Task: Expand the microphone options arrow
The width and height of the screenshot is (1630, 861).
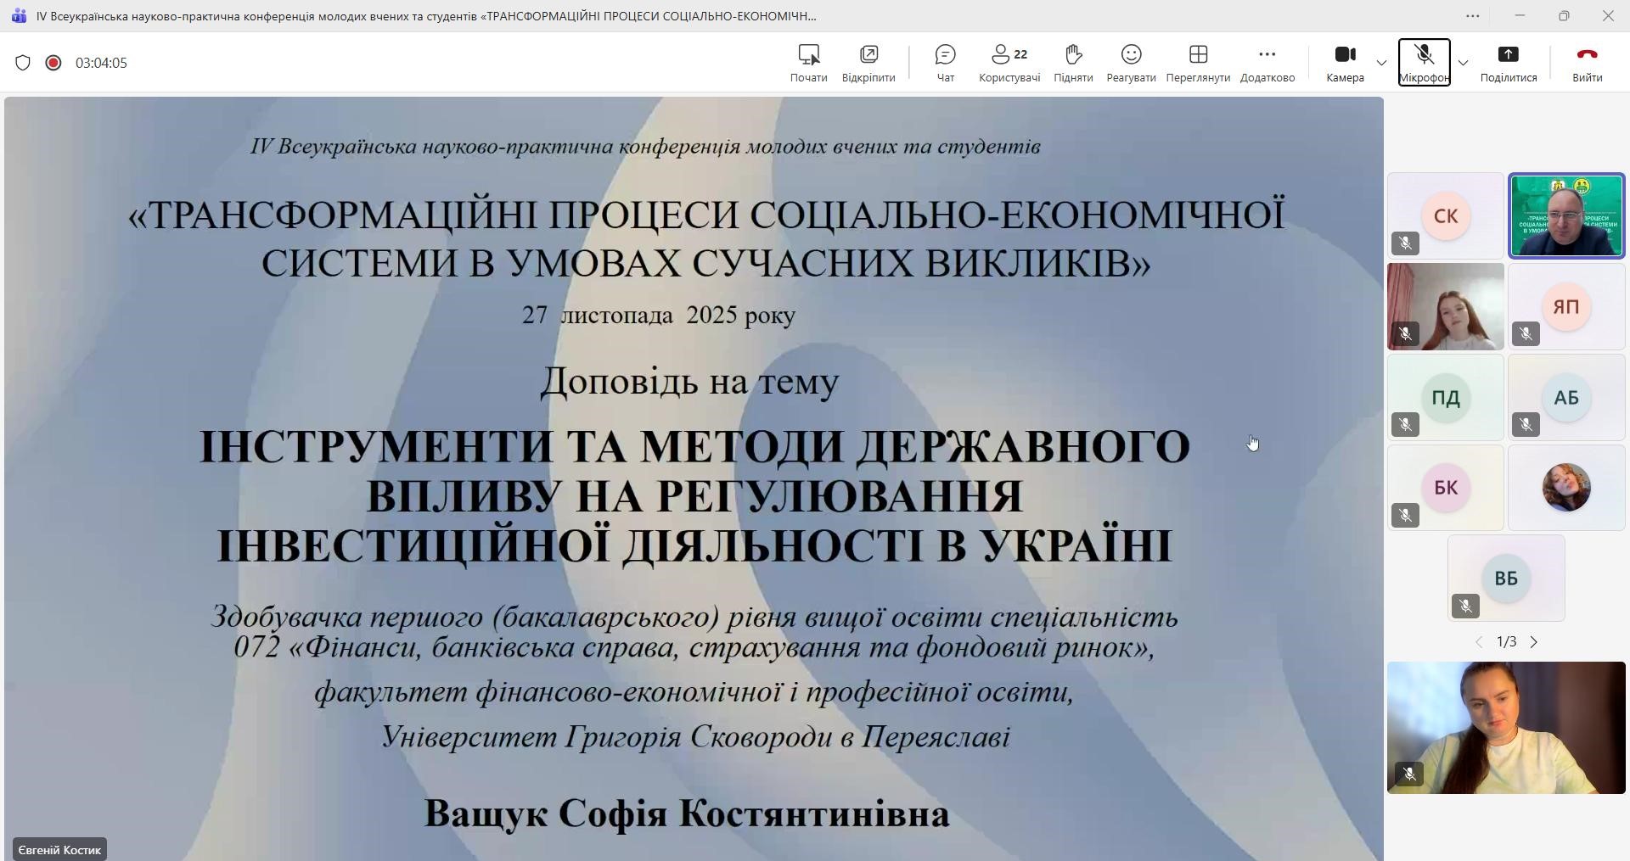Action: (x=1463, y=63)
